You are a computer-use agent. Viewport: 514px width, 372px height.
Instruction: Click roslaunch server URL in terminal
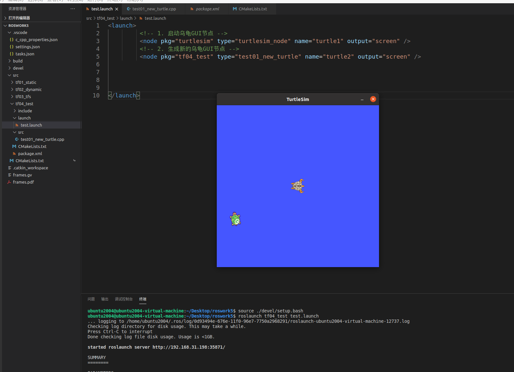[189, 347]
